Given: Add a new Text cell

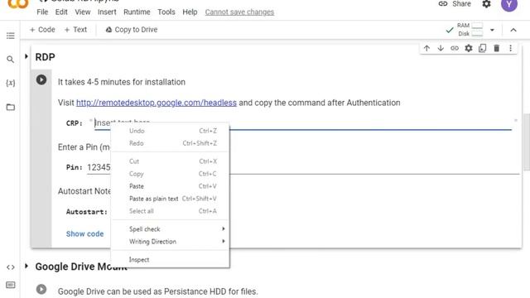Looking at the screenshot, I should pyautogui.click(x=75, y=30).
